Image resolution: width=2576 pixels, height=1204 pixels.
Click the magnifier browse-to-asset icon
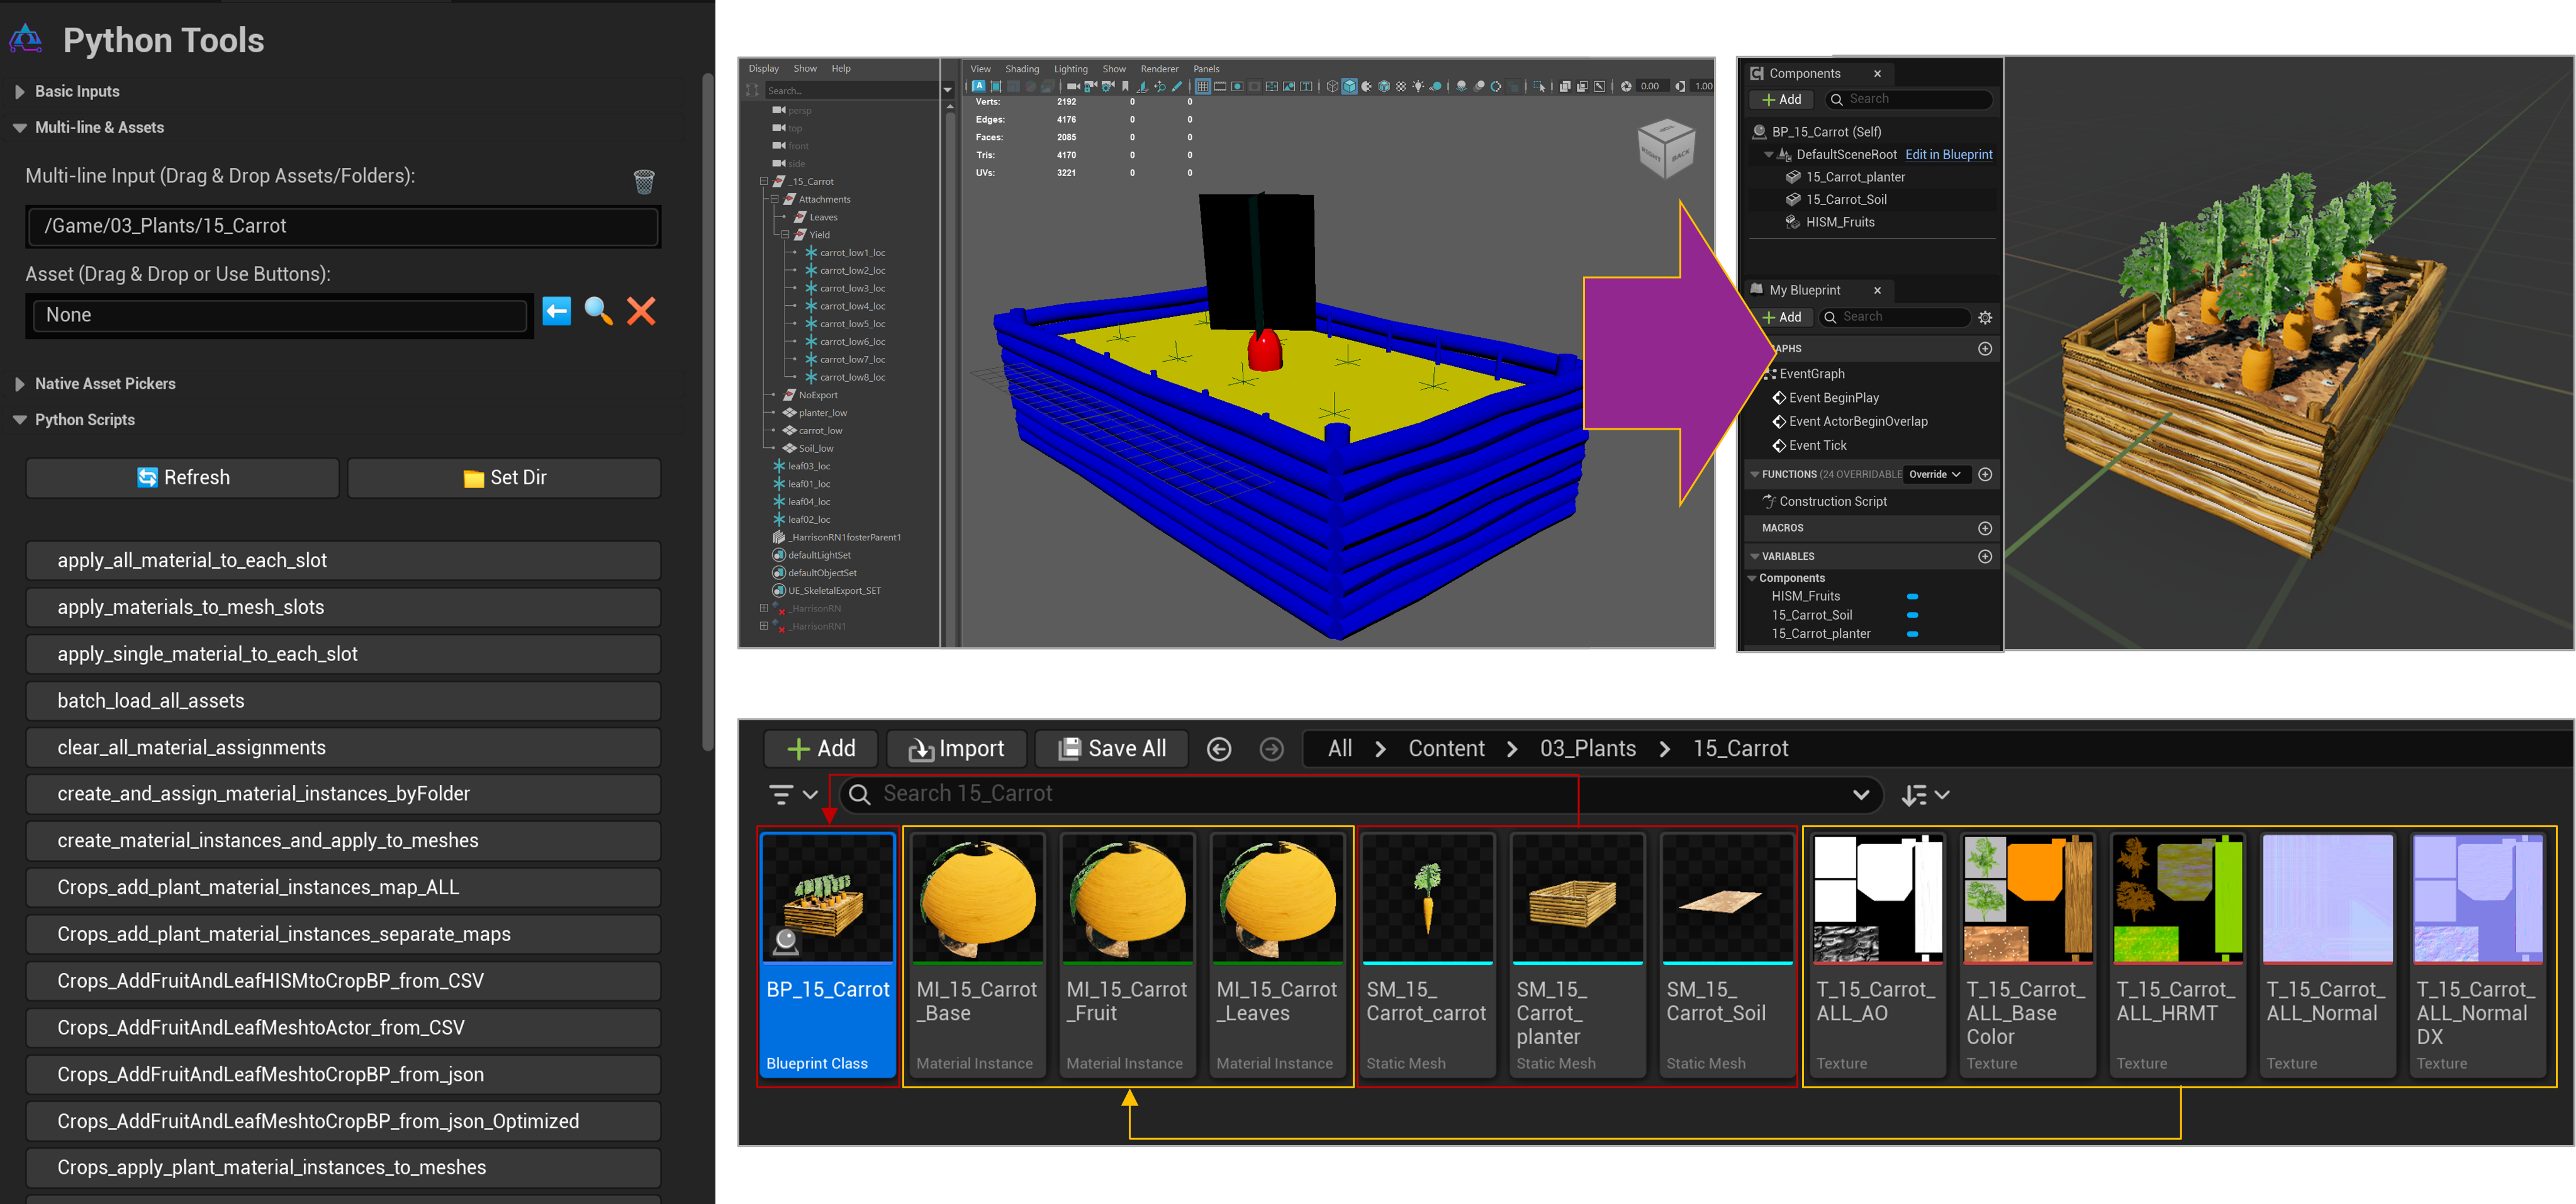pyautogui.click(x=598, y=311)
